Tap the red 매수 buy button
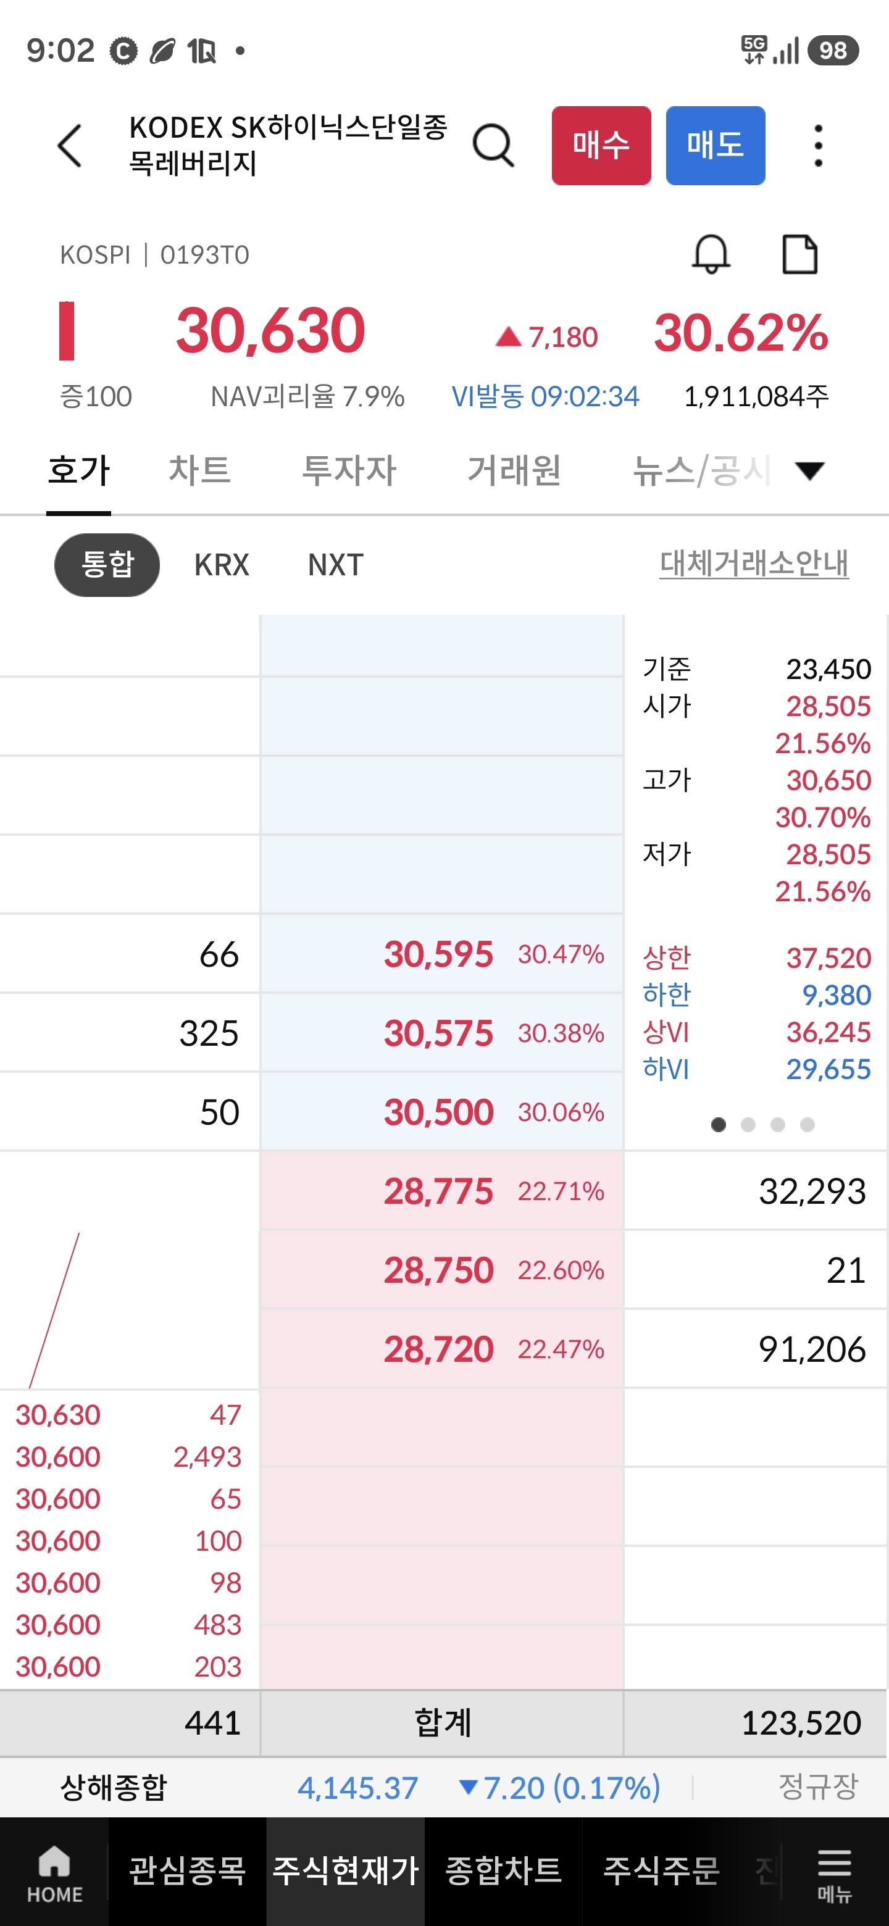Screen dimensions: 889x1926 tap(601, 145)
